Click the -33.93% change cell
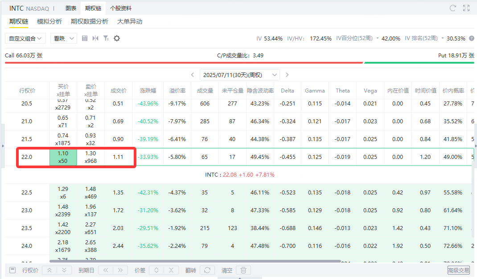Screen dimensions: 477x279 coord(148,157)
